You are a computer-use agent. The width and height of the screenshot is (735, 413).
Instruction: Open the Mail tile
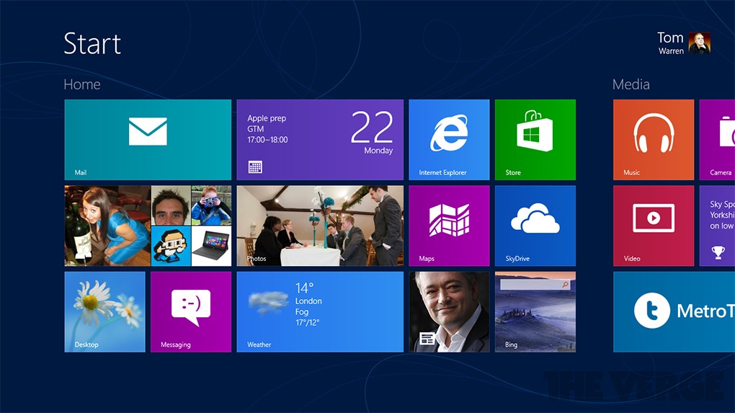pos(148,140)
